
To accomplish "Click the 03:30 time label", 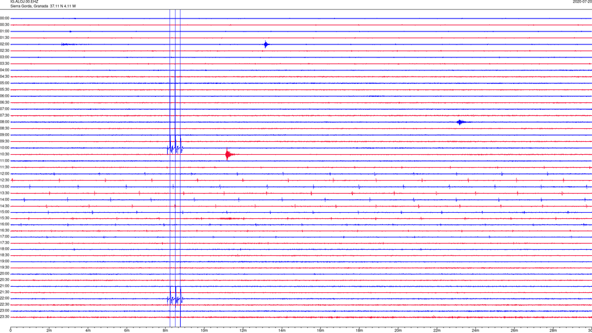I will (x=5, y=64).
